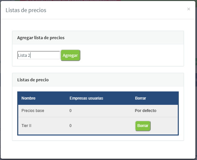
Task: Click the Empresas usuarias count for Tier II
Action: (70, 126)
